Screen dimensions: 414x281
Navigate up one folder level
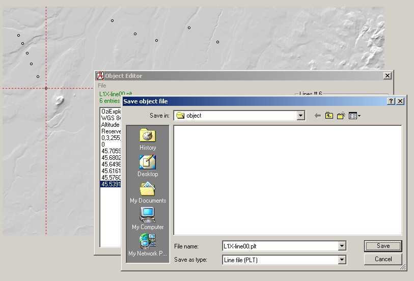[x=329, y=116]
